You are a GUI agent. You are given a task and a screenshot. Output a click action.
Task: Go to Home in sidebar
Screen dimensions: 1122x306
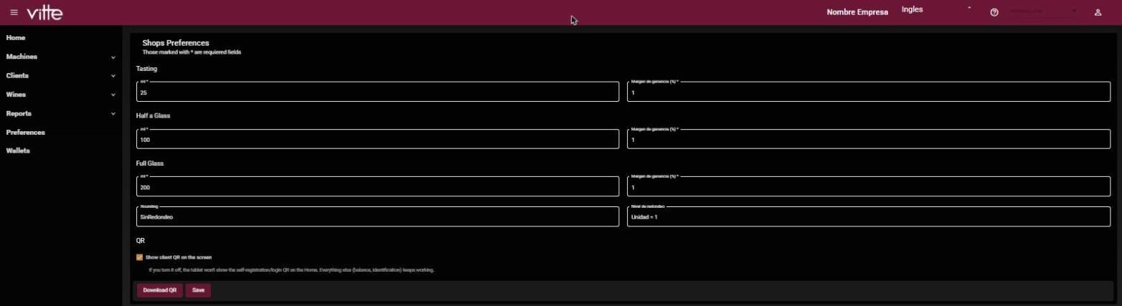click(x=16, y=37)
